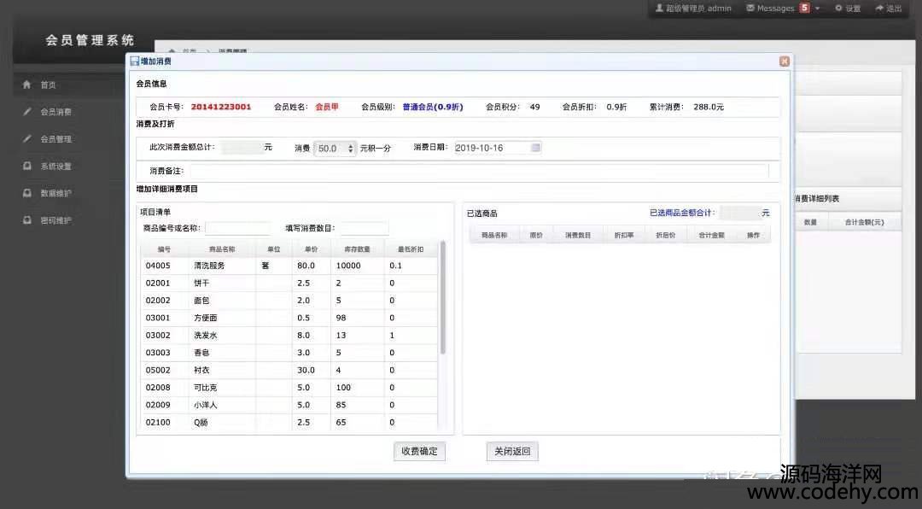Open the 首页 home sidebar icon
922x509 pixels.
[27, 85]
